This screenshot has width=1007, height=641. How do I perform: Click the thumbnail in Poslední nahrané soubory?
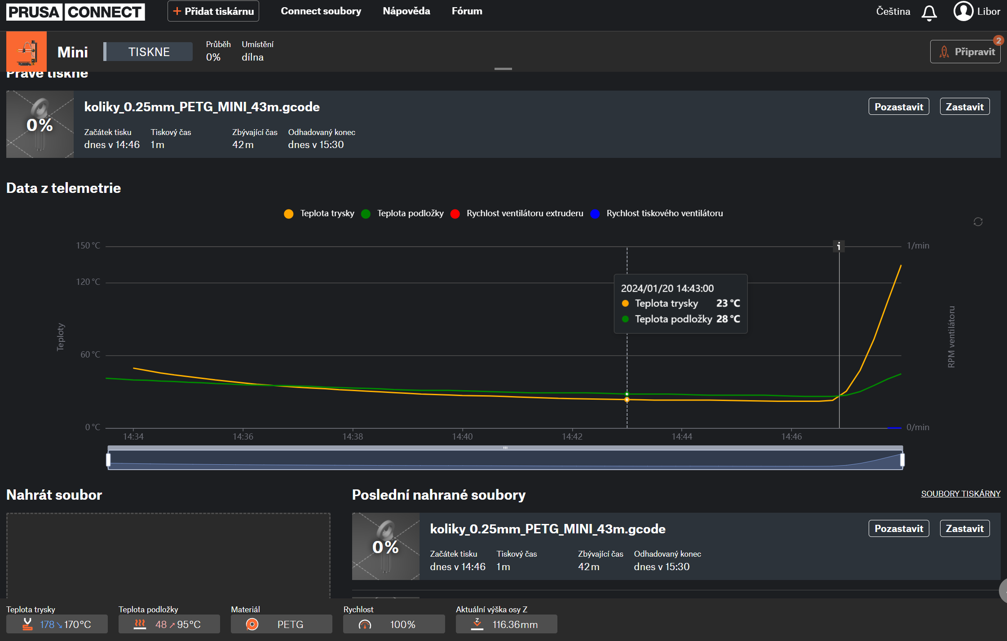click(x=386, y=546)
